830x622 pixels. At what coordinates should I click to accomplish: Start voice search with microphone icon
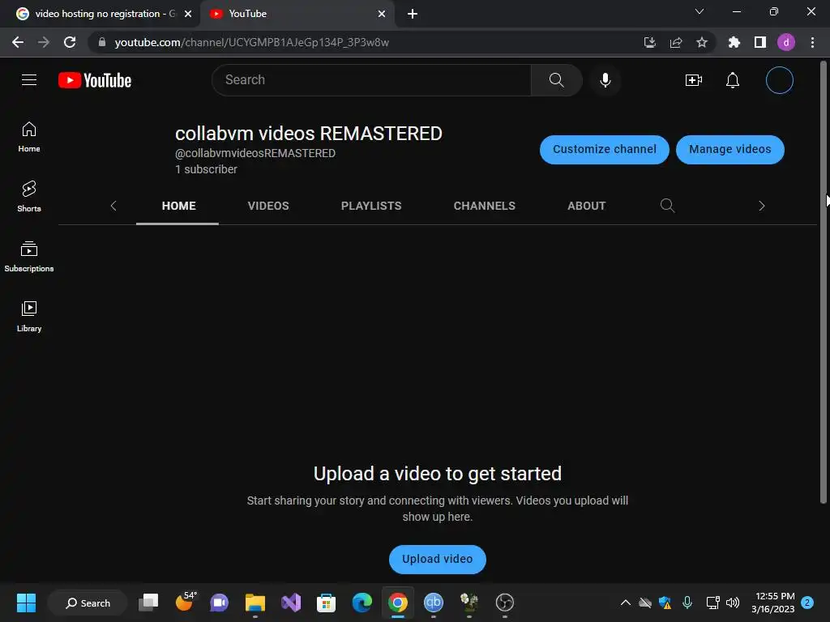[605, 80]
